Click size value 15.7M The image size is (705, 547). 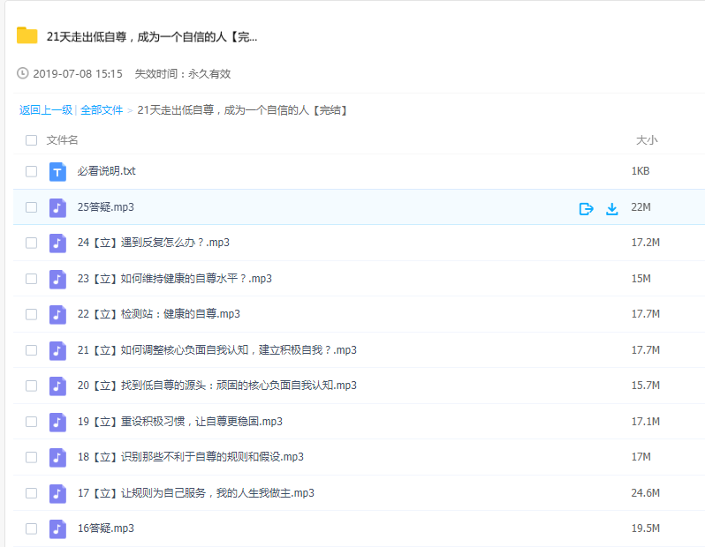646,386
